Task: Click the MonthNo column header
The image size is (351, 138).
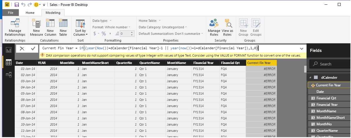Action: [69, 63]
